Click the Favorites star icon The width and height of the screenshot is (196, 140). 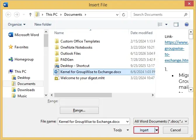tap(11, 47)
